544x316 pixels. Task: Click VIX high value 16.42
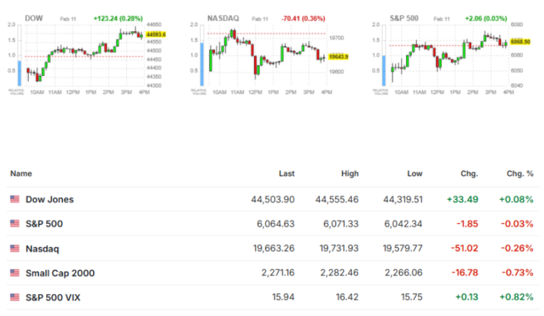[x=347, y=297]
